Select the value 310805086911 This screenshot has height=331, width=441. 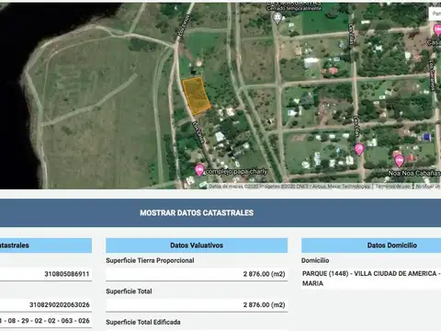[67, 274]
